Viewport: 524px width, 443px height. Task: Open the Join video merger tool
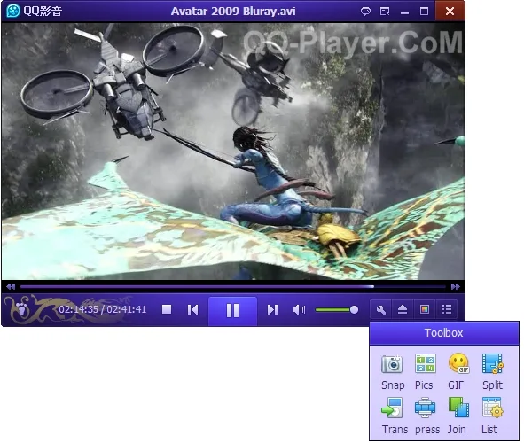pyautogui.click(x=458, y=416)
